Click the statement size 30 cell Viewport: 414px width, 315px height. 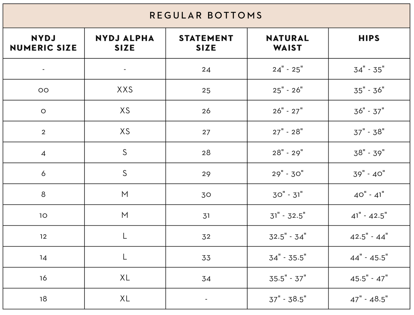(206, 195)
